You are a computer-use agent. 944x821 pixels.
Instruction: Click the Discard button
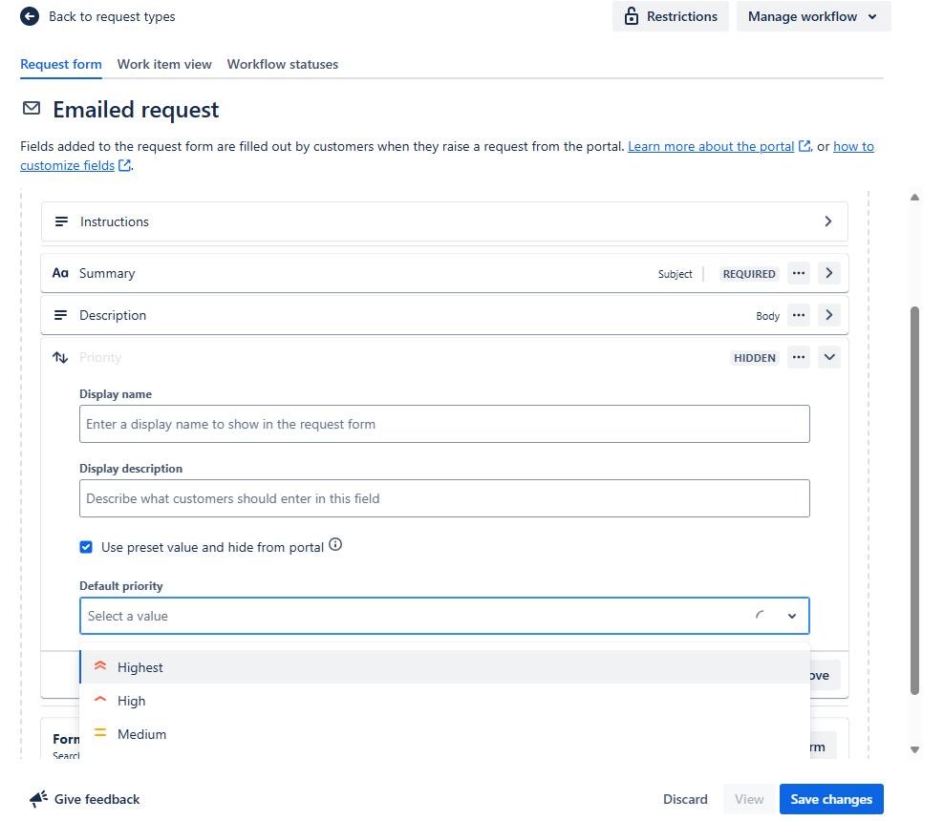(x=685, y=799)
